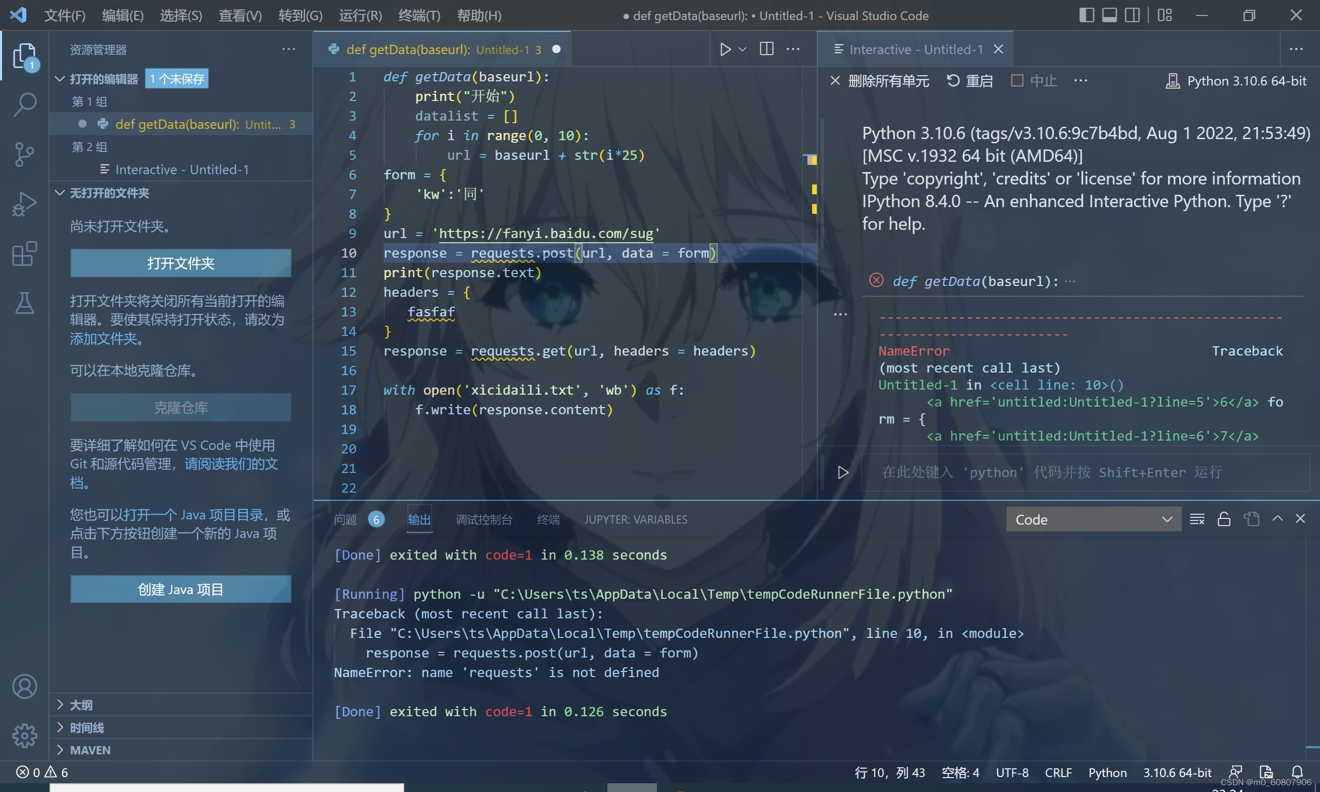Click the Run Python file play icon

(x=724, y=49)
